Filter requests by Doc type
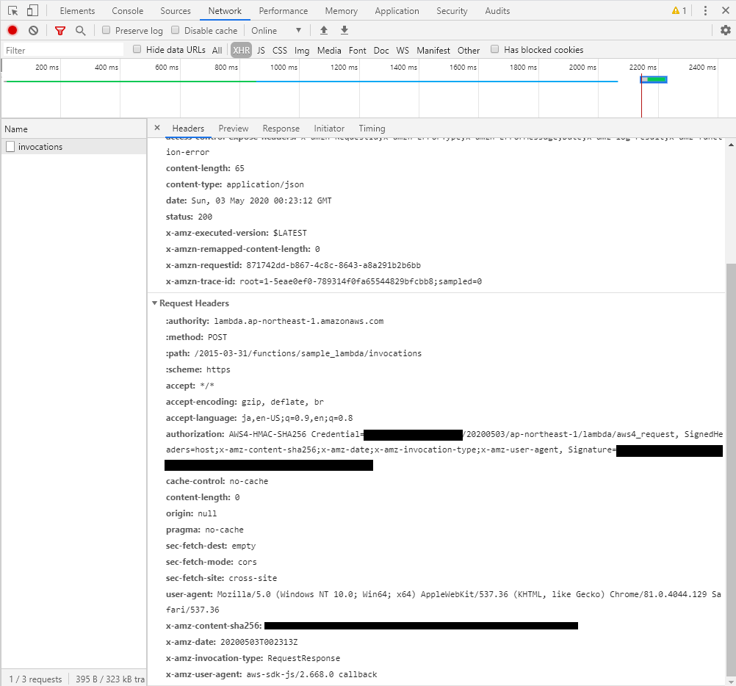Image resolution: width=736 pixels, height=686 pixels. point(381,50)
